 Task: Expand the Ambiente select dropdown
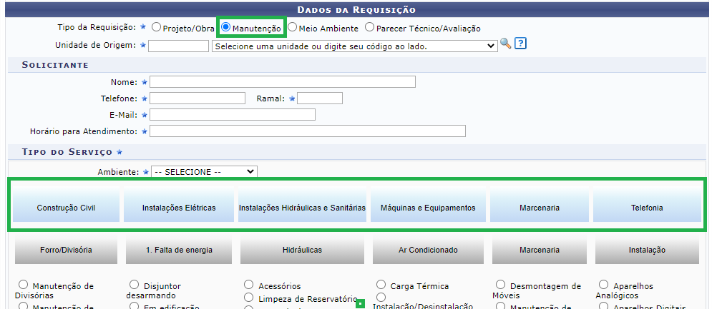tap(203, 172)
